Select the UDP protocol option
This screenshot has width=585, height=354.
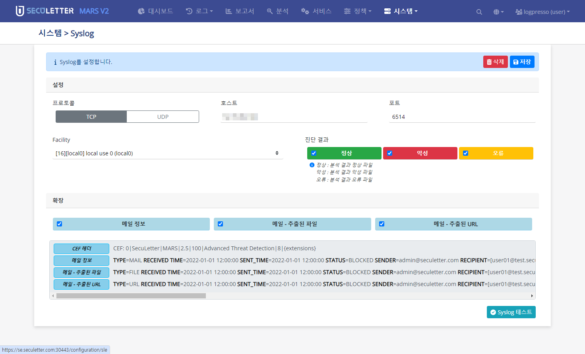[163, 117]
